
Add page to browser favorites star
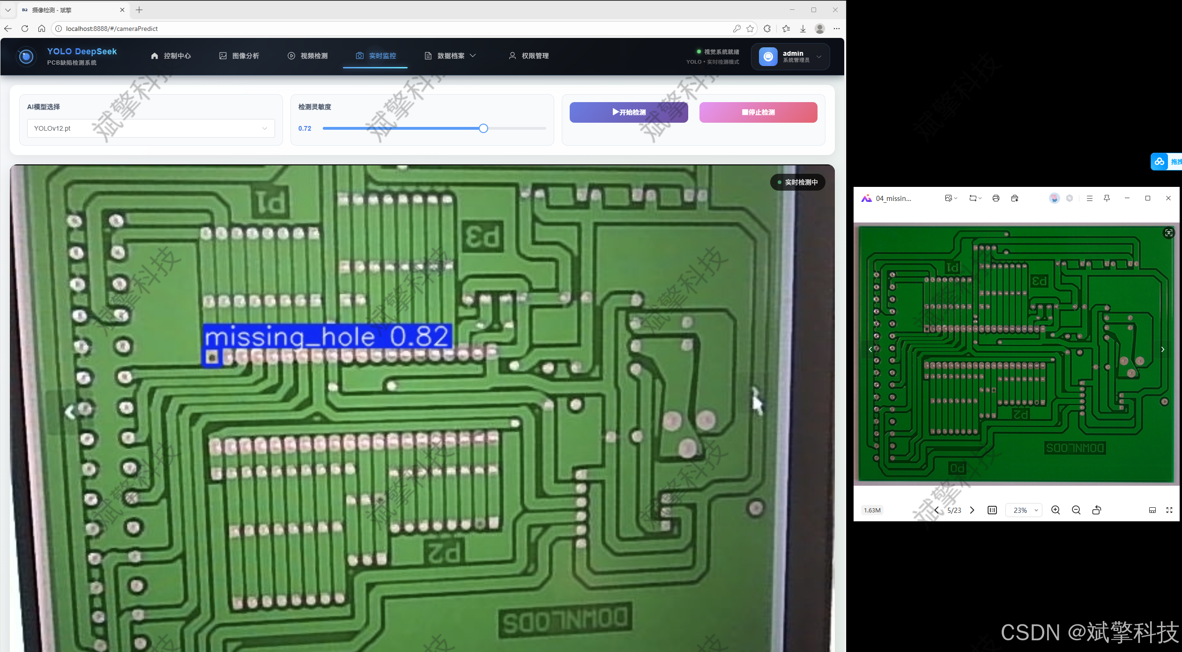pyautogui.click(x=750, y=29)
